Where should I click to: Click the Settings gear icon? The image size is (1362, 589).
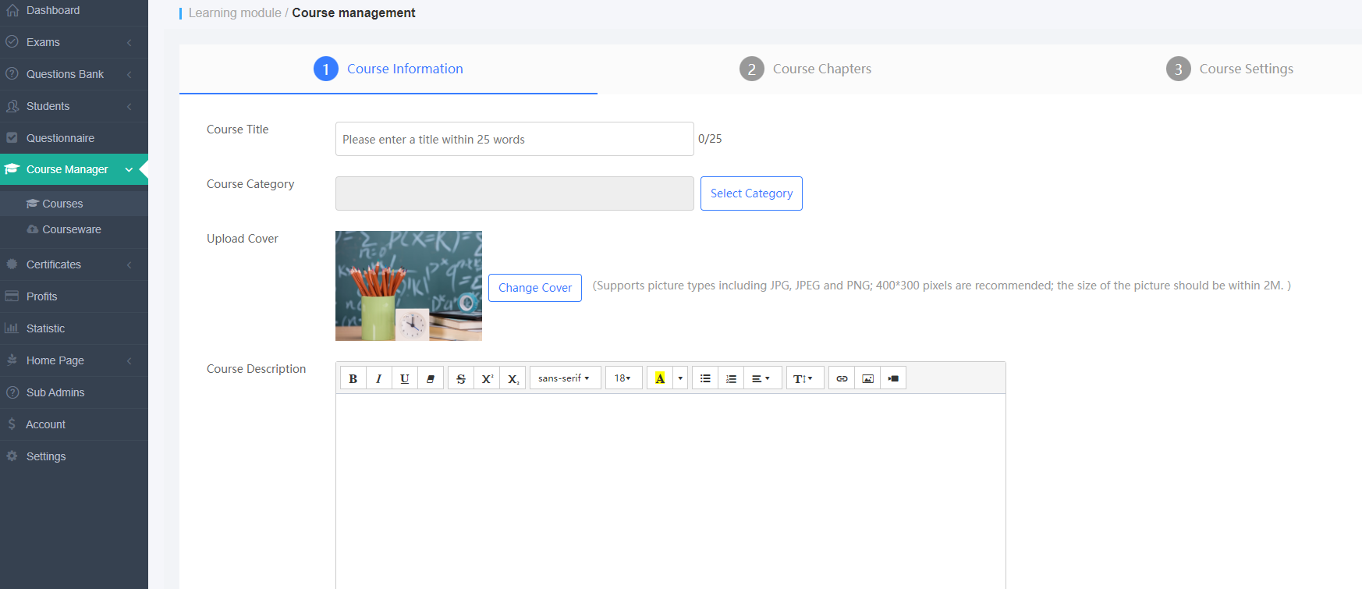tap(12, 456)
